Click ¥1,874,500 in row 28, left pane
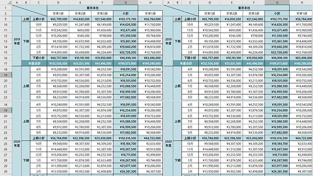 [80, 160]
